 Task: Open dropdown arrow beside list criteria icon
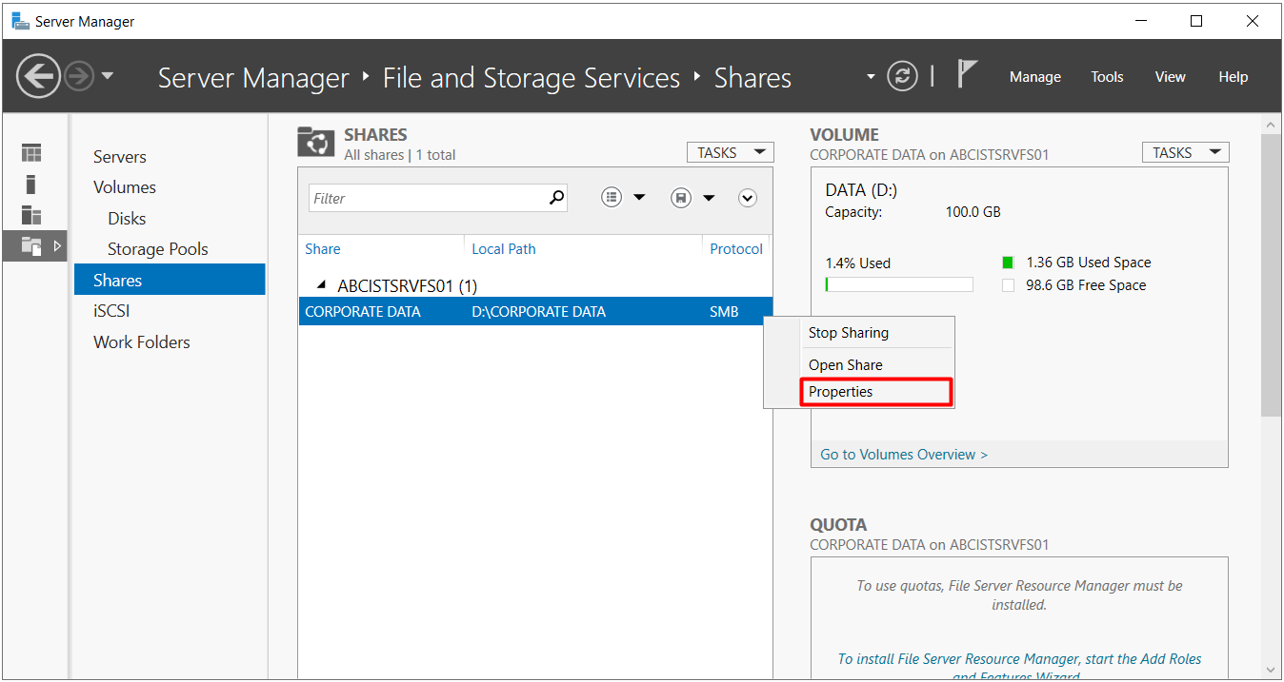pyautogui.click(x=639, y=198)
